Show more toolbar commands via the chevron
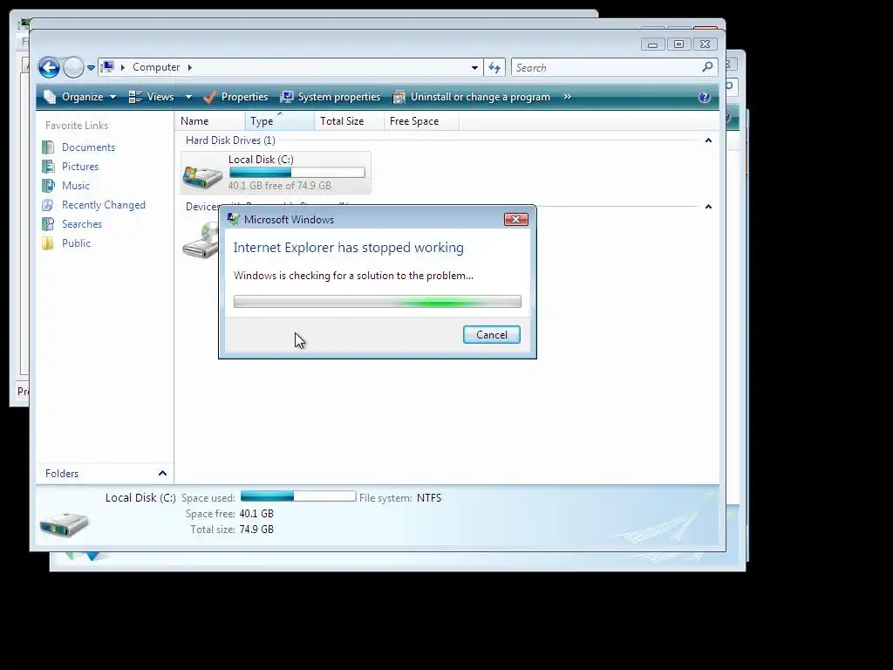Image resolution: width=893 pixels, height=670 pixels. click(x=567, y=97)
